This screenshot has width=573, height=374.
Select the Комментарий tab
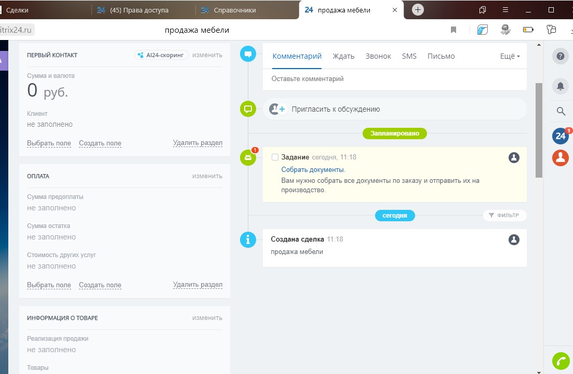[x=297, y=56]
